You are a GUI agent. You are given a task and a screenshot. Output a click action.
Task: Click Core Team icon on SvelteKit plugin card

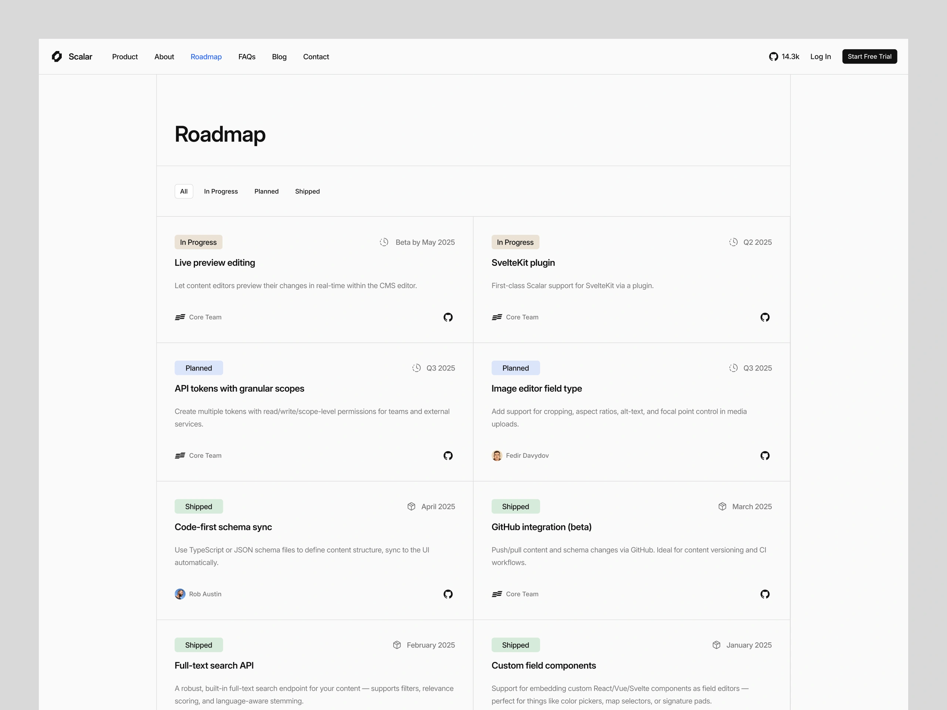(x=496, y=317)
